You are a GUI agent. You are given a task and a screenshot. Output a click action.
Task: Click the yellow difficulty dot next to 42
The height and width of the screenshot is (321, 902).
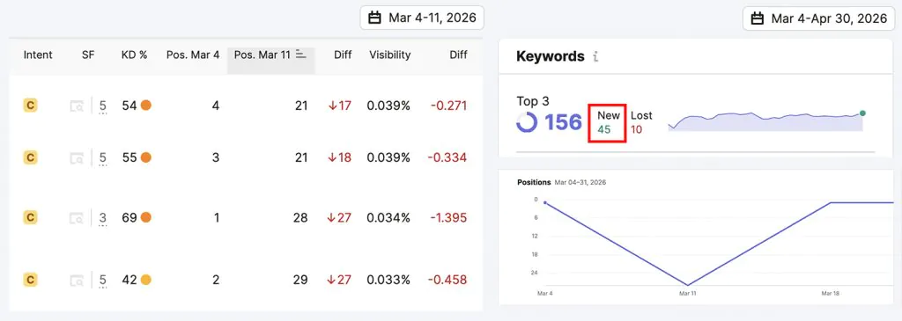(146, 281)
